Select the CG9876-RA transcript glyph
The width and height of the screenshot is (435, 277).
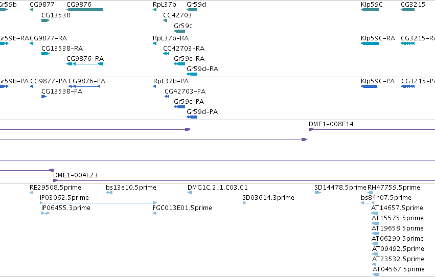point(85,64)
